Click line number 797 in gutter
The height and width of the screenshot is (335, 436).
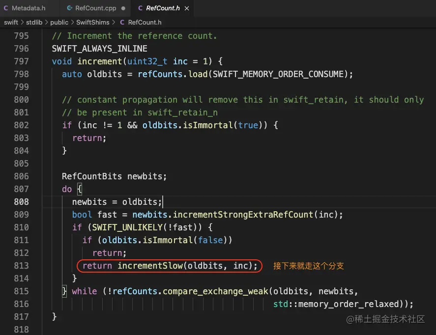pyautogui.click(x=22, y=61)
